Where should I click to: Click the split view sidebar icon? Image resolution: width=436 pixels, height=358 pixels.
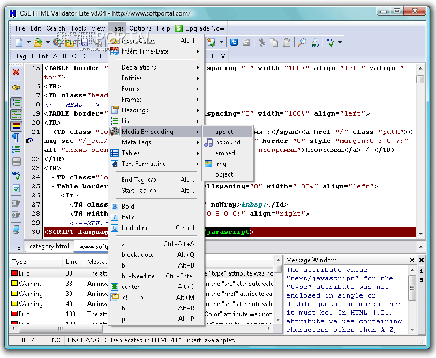click(x=17, y=162)
